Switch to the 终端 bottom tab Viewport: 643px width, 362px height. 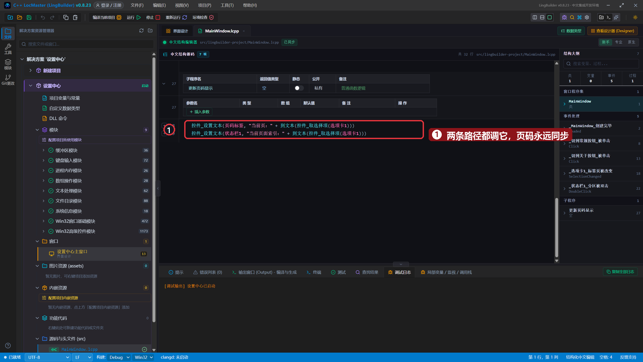pos(314,273)
